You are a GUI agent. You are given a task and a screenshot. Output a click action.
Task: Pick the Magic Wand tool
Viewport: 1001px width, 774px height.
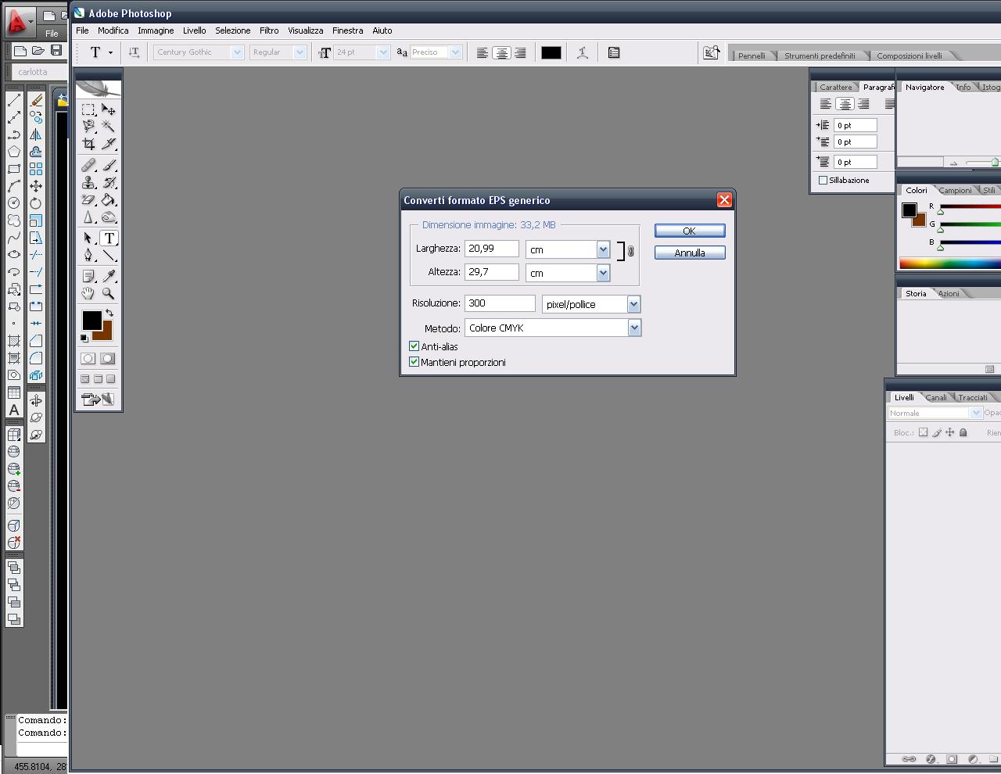109,127
